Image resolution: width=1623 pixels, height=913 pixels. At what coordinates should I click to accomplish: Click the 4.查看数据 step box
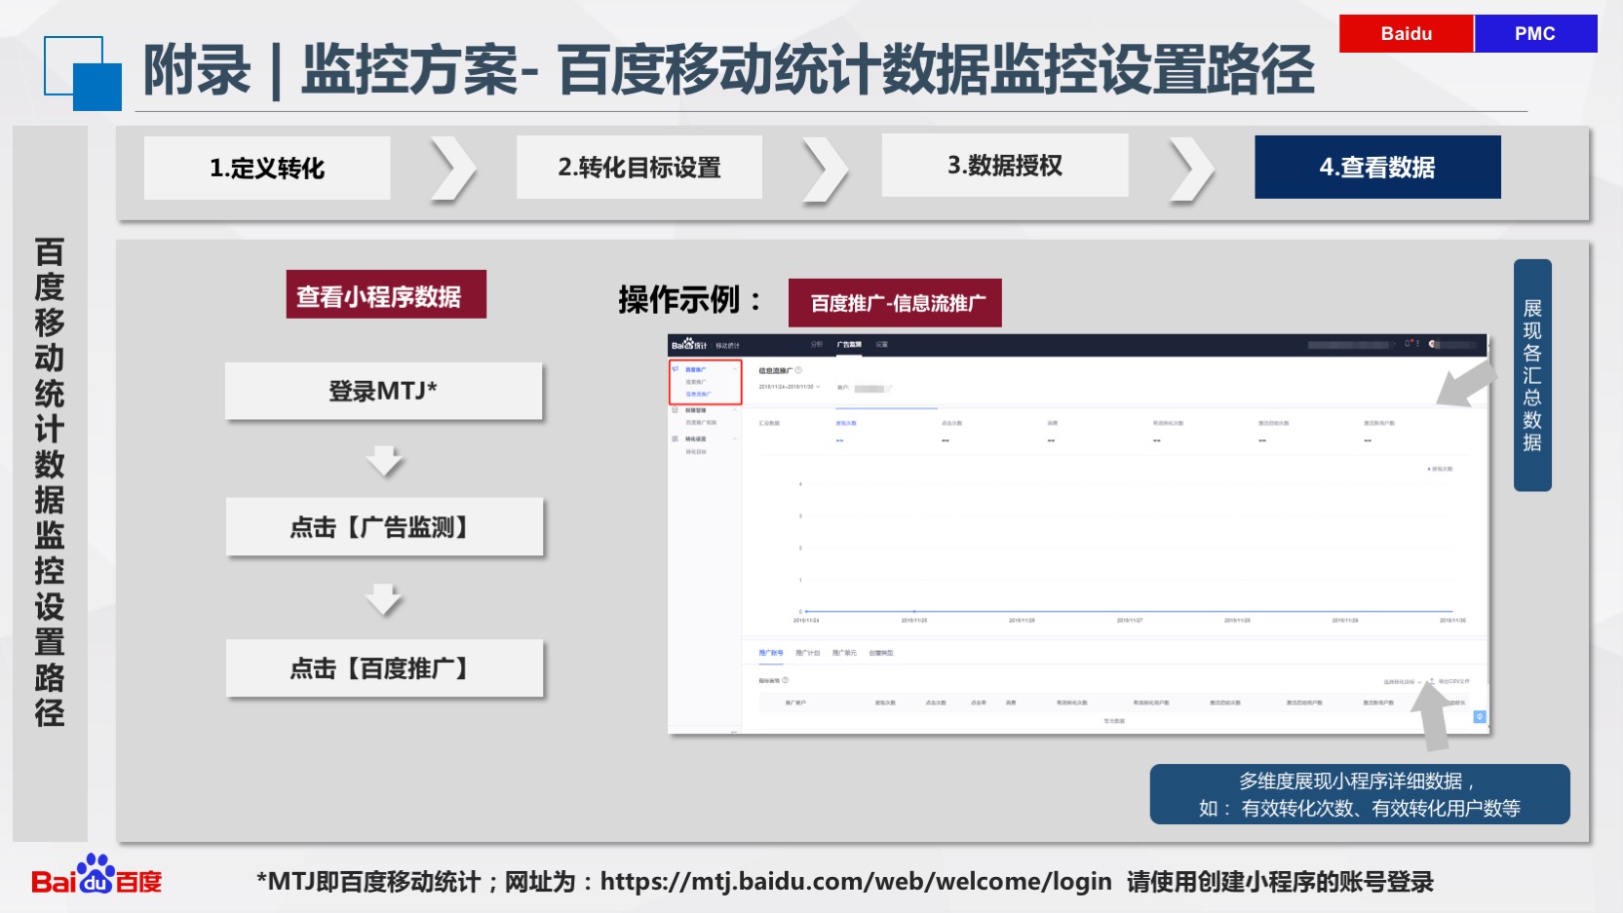click(x=1377, y=167)
